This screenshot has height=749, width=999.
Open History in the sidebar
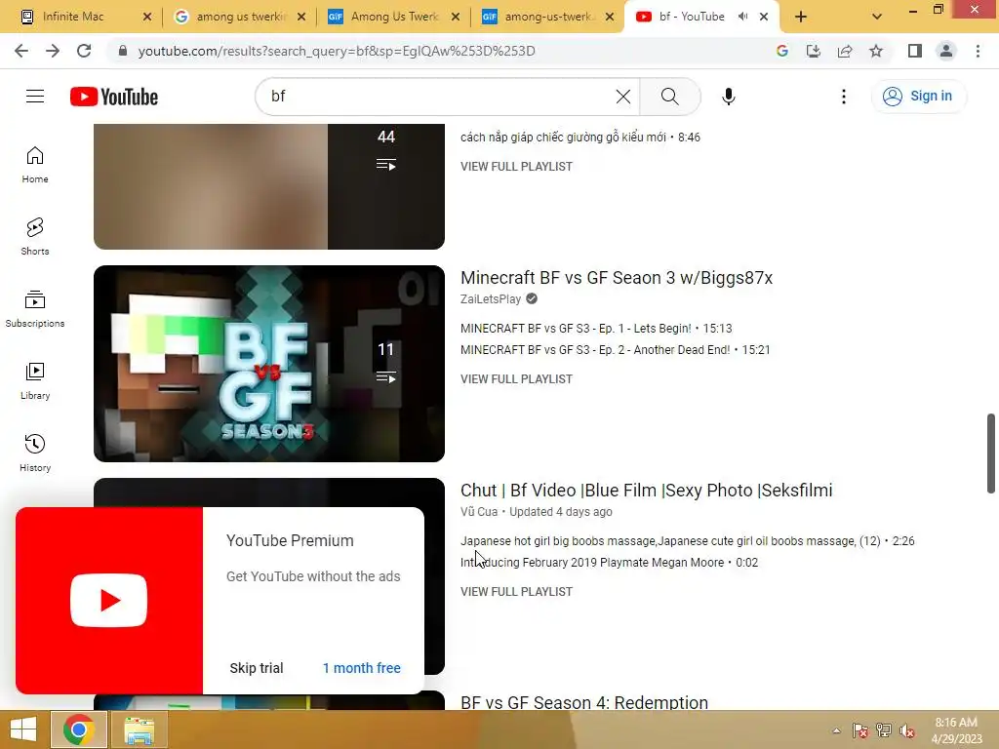click(x=35, y=453)
